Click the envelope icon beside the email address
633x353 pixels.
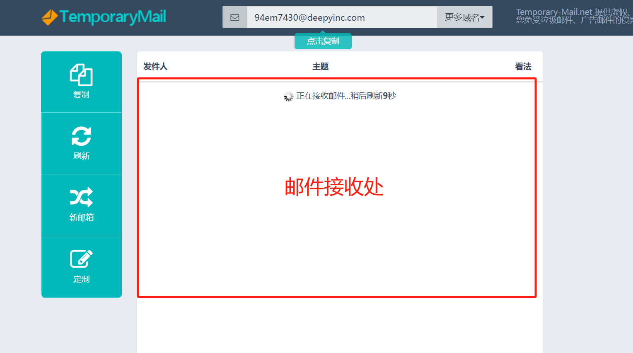click(x=235, y=17)
